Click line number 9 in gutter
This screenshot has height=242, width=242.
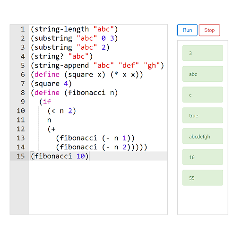click(x=23, y=102)
